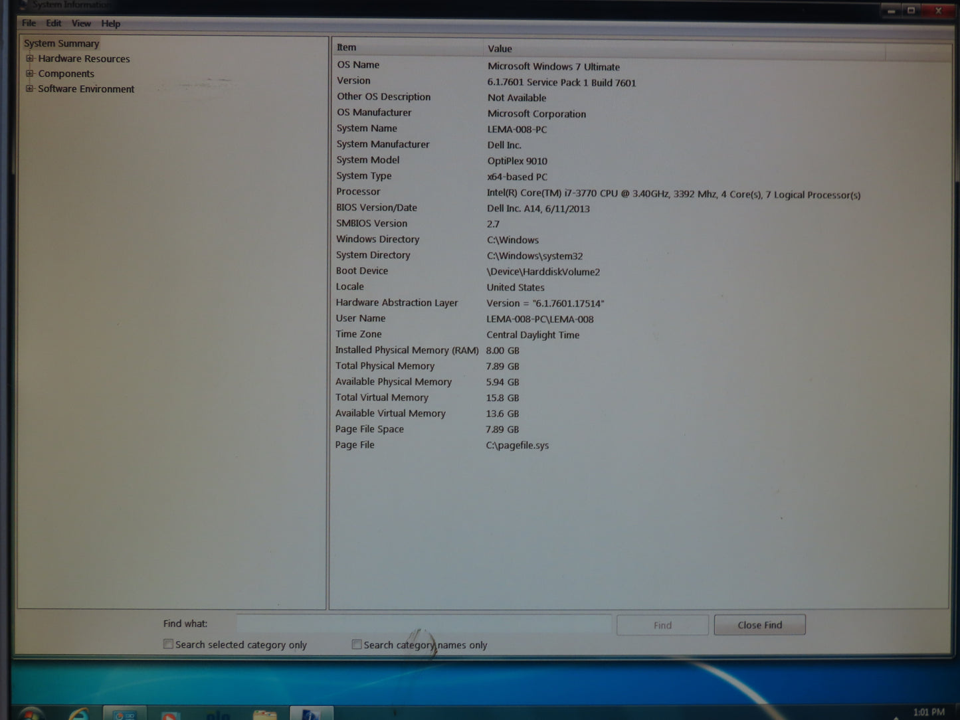Select the OS Name row

click(x=358, y=65)
